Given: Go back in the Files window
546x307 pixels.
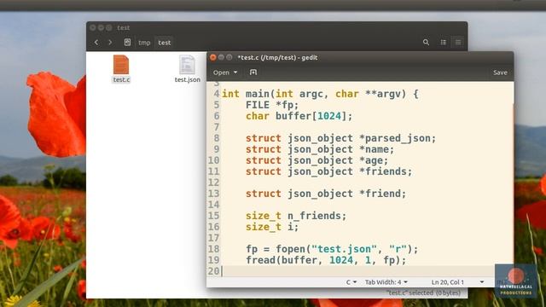Looking at the screenshot, I should coord(96,43).
